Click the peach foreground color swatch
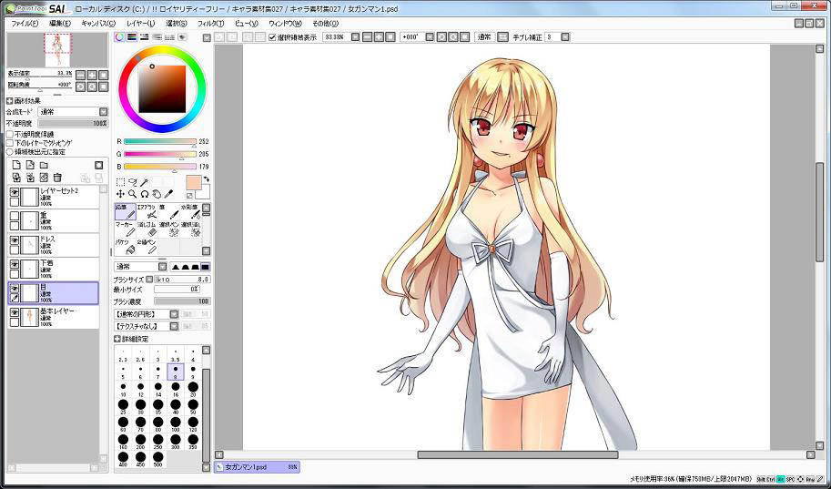 [193, 182]
